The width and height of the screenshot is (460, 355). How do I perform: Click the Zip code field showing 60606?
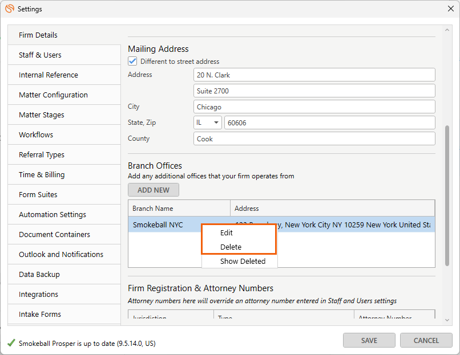coord(329,123)
